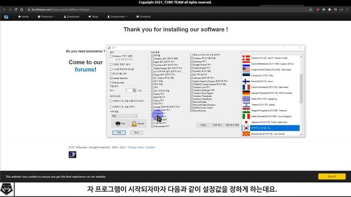The width and height of the screenshot is (351, 197).
Task: Click the cancel button beside the confirm button
Action: click(x=137, y=132)
